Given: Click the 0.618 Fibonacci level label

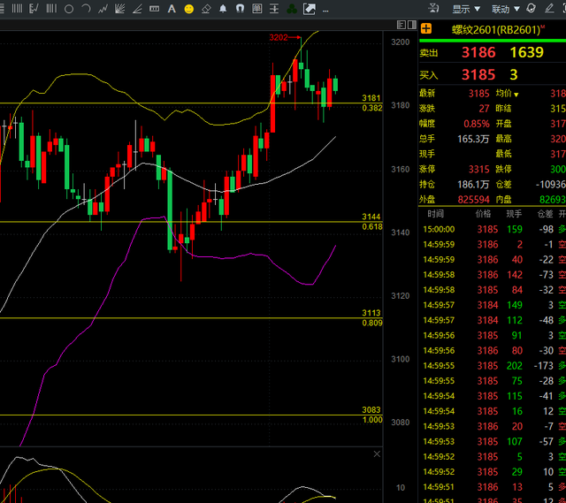Looking at the screenshot, I should coord(372,226).
